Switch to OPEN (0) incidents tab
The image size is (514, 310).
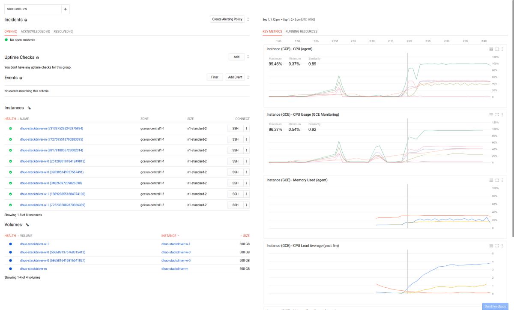click(x=11, y=31)
